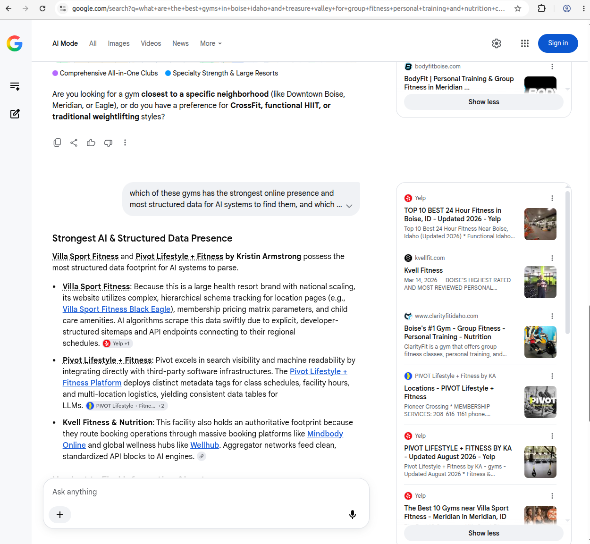Open the Clarity Fit gym thumbnail

point(540,342)
